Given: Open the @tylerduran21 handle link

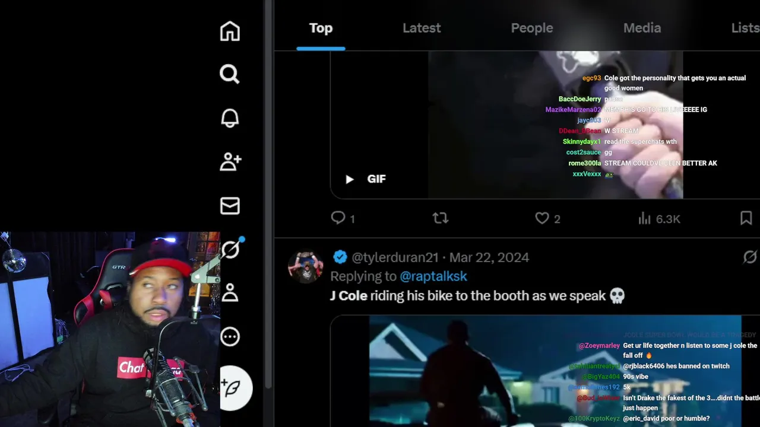Looking at the screenshot, I should point(395,257).
